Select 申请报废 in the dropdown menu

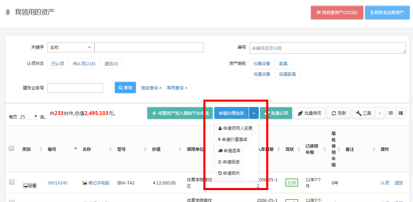click(229, 162)
